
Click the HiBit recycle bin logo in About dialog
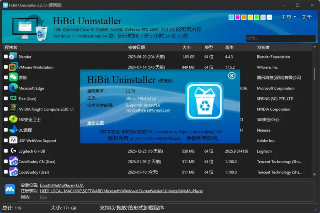pyautogui.click(x=204, y=101)
